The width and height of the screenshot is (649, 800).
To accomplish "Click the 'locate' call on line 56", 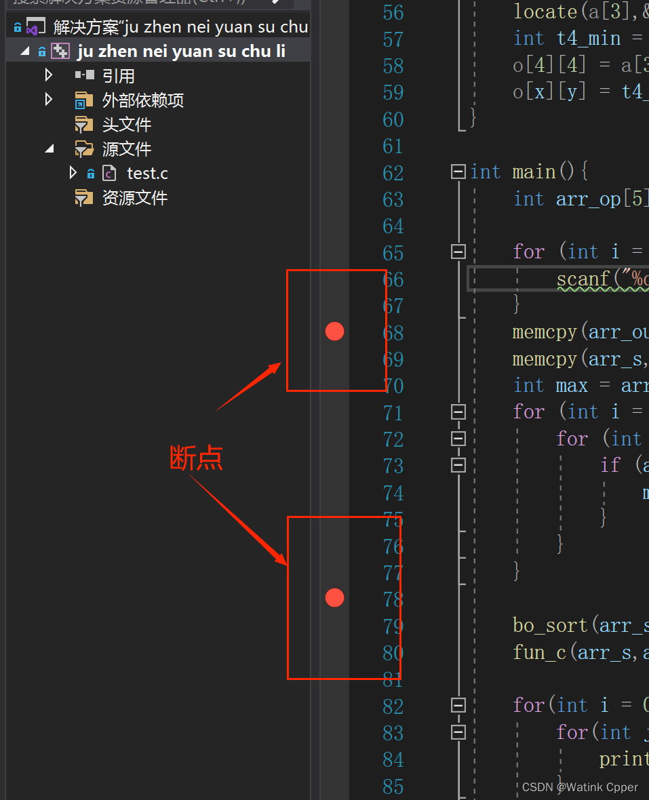I will click(545, 12).
